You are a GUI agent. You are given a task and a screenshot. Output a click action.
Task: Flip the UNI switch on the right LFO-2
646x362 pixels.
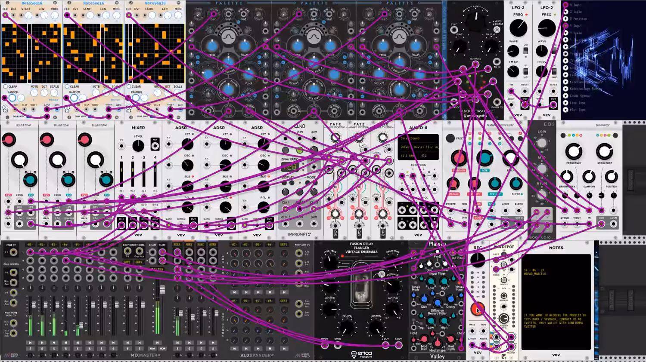(x=554, y=51)
